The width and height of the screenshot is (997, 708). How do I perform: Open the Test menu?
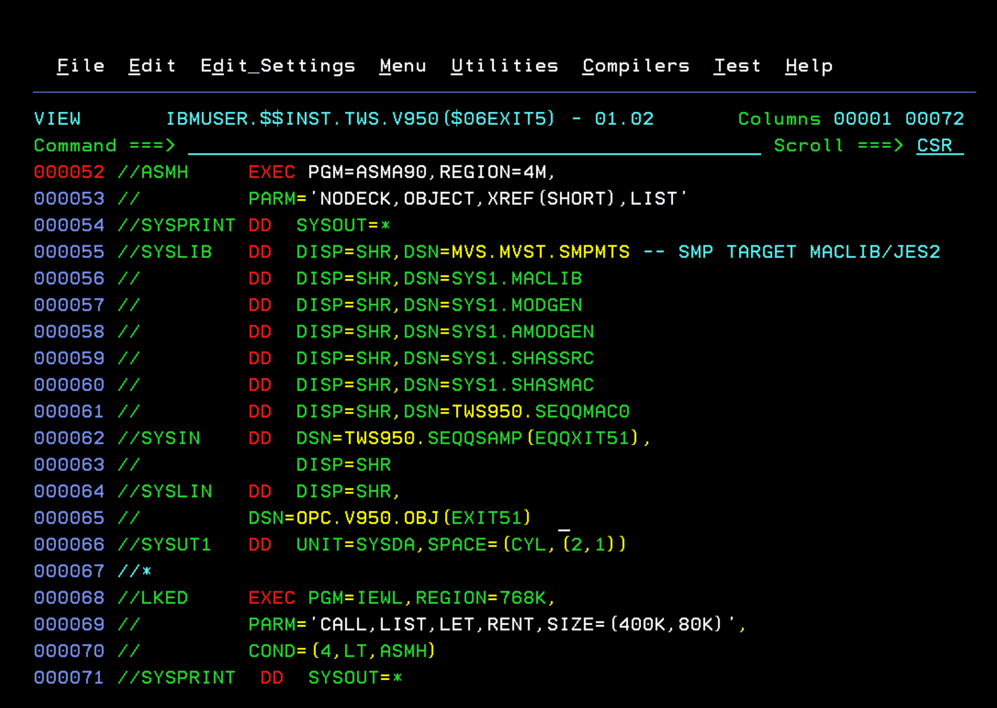(738, 66)
